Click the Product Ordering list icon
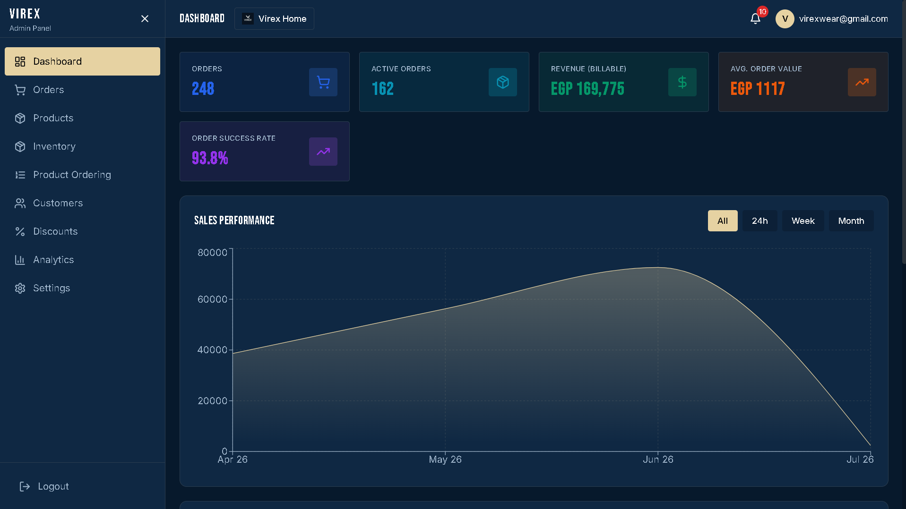 tap(20, 175)
